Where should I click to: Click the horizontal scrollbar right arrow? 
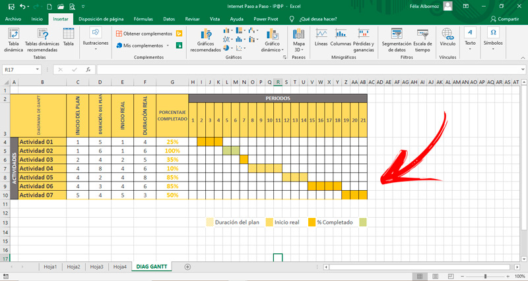(517, 267)
